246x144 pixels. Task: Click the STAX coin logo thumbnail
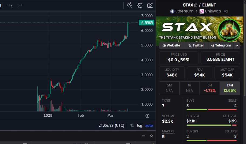[x=229, y=30]
